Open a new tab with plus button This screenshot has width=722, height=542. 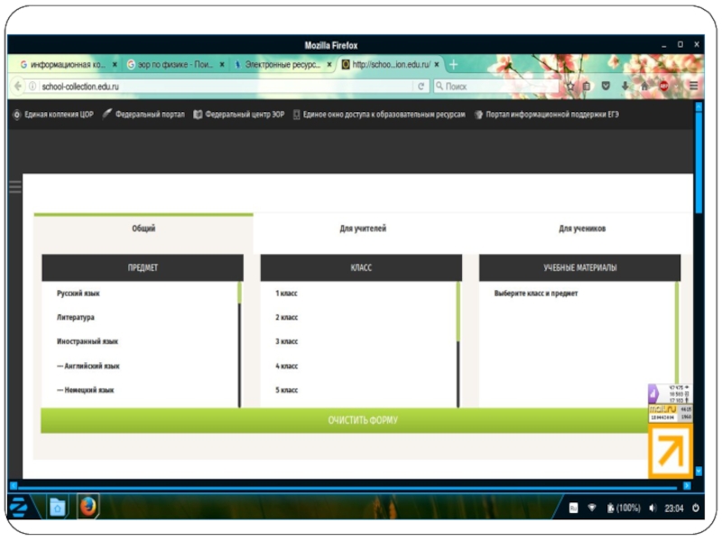tap(454, 64)
